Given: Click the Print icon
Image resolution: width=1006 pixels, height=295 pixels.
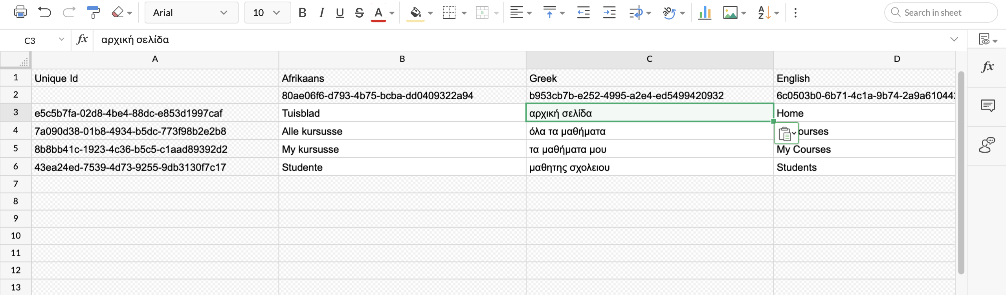Looking at the screenshot, I should click(20, 13).
